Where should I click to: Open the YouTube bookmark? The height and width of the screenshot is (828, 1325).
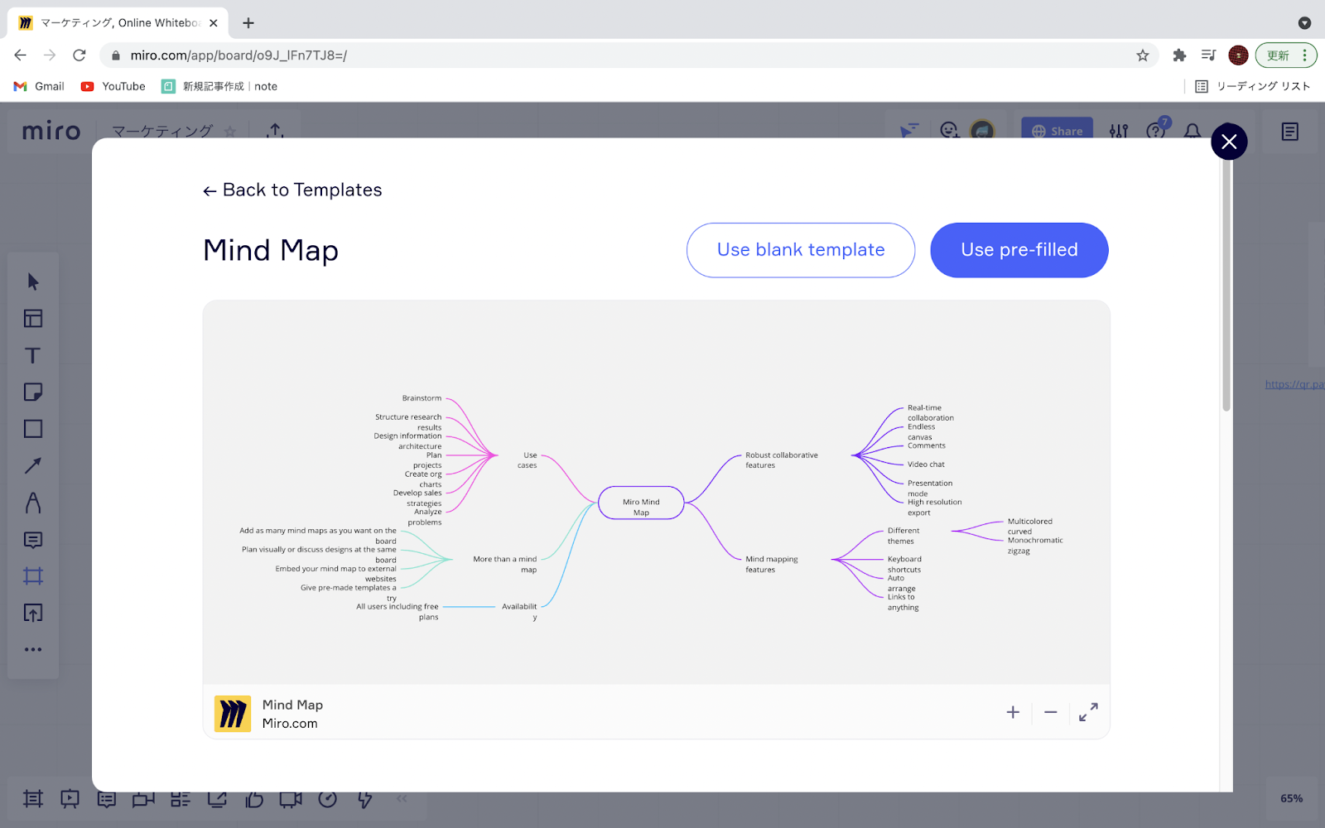(x=113, y=86)
